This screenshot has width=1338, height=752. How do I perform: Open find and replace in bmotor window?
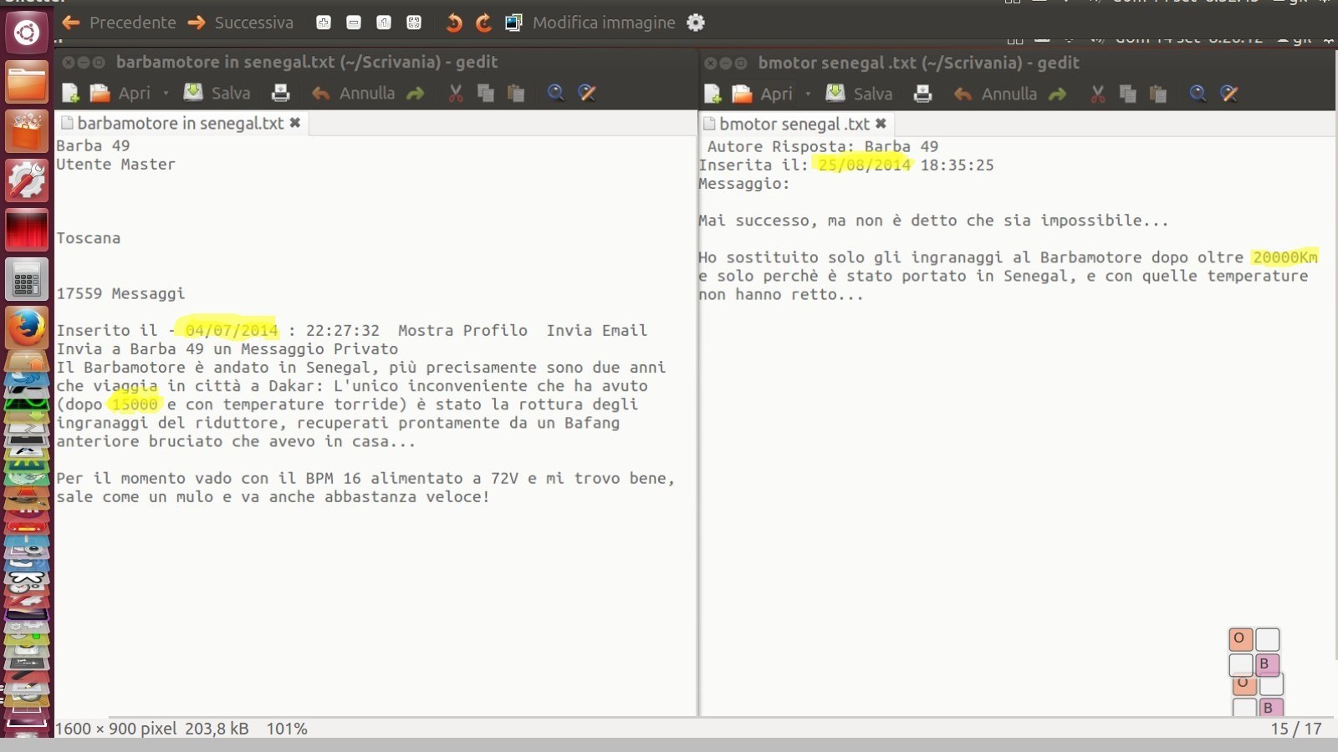coord(1229,94)
